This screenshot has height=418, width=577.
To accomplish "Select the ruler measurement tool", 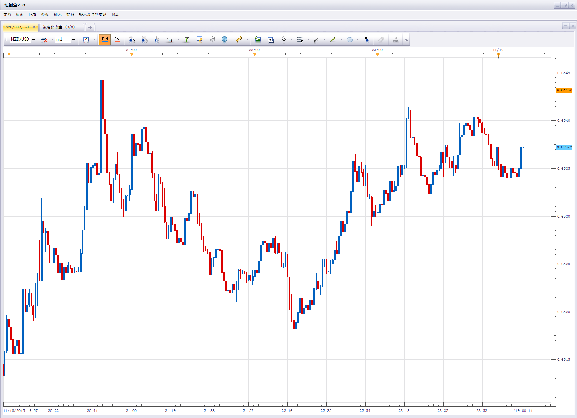I will pos(239,40).
